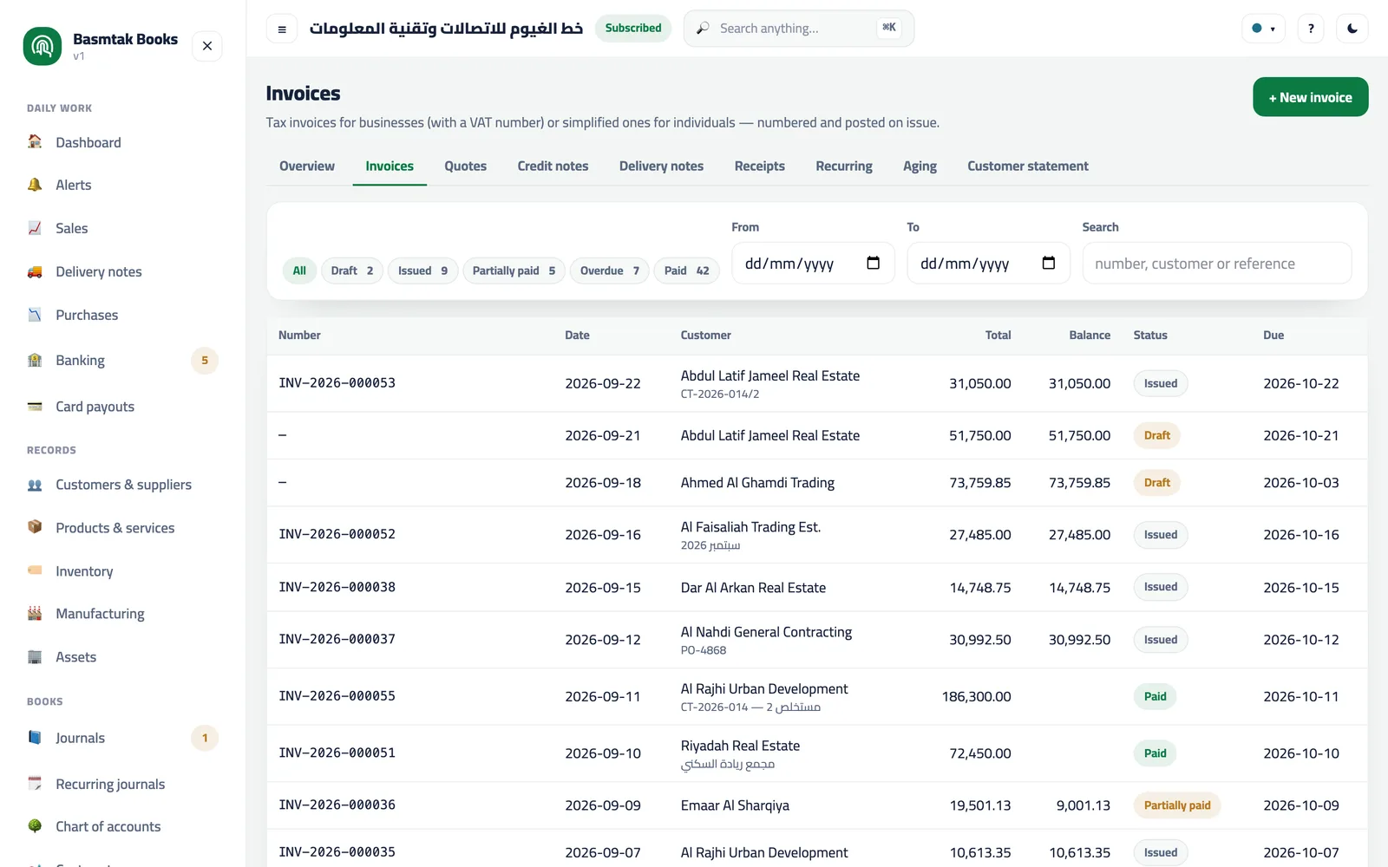Open the help question mark button

click(1311, 29)
